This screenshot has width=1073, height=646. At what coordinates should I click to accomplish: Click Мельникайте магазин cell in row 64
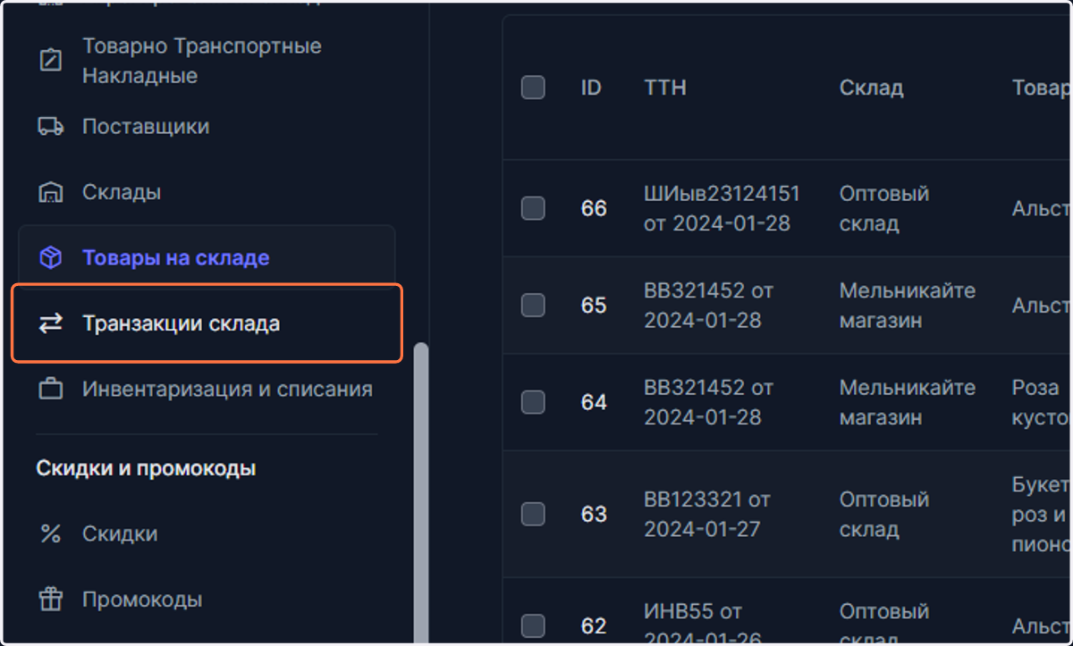pos(908,402)
